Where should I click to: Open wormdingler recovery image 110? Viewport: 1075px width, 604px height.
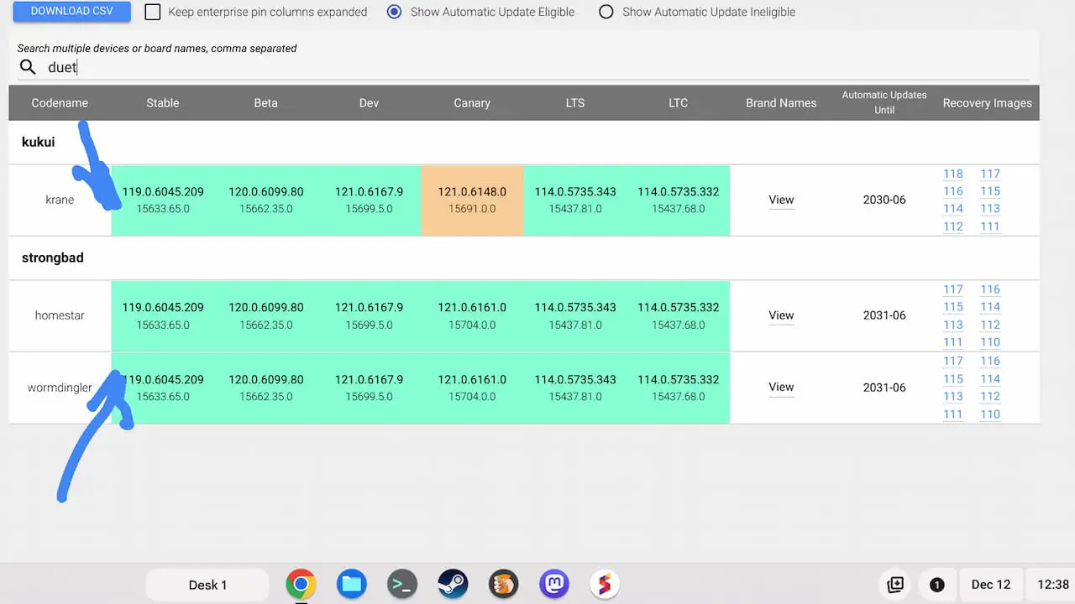(x=990, y=414)
